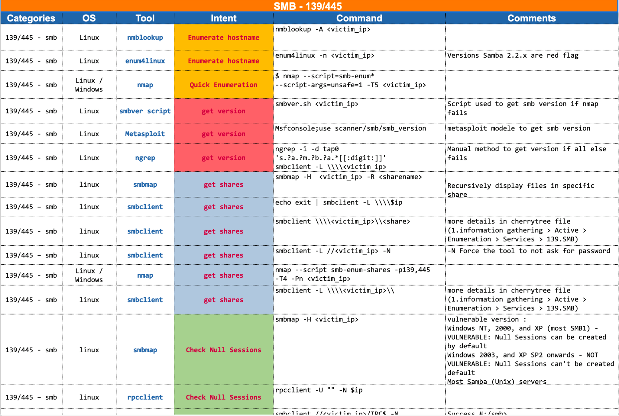Viewport: 619px width, 416px height.
Task: Click the "smbclient" tool cell in the "echo exit" row
Action: pos(145,207)
